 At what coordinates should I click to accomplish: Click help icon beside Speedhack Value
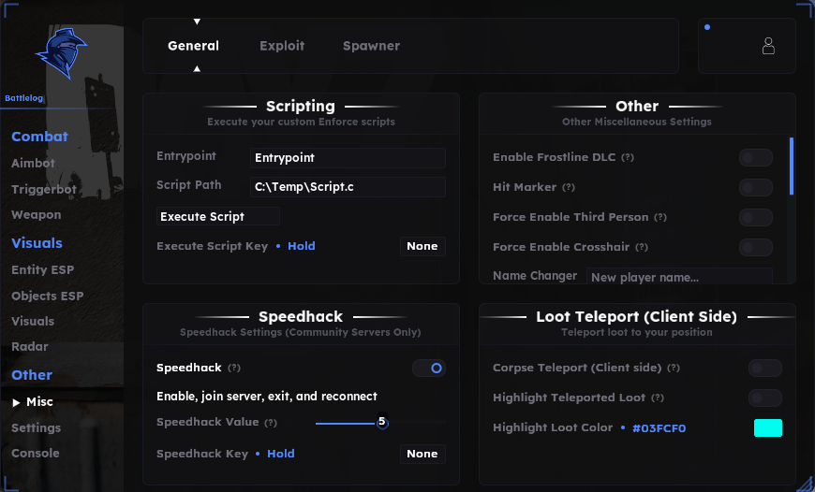point(271,423)
